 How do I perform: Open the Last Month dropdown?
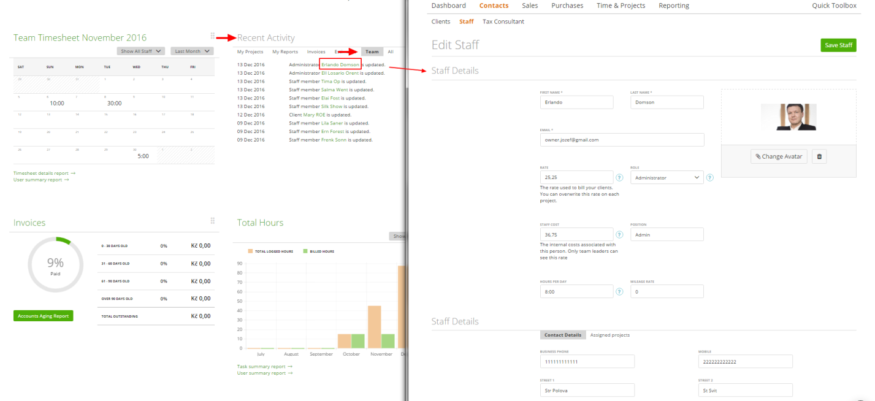[x=192, y=52]
